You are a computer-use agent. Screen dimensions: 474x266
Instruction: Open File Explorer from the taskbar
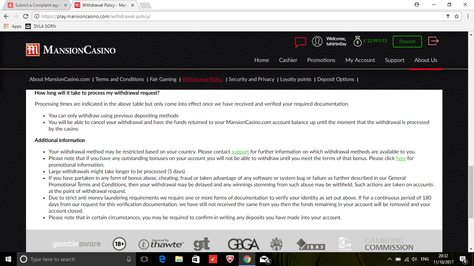click(179, 259)
